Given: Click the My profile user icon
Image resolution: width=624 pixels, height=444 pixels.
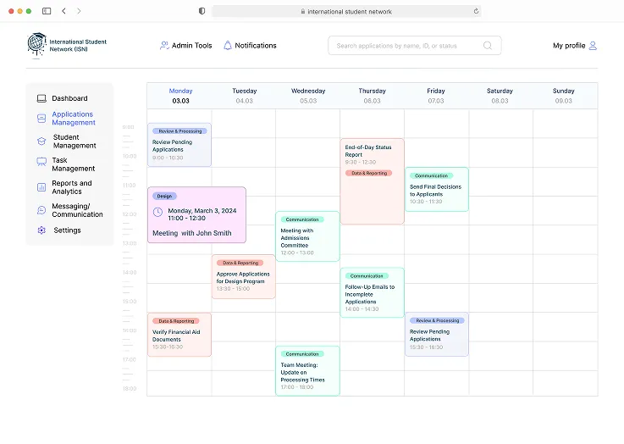Looking at the screenshot, I should point(593,46).
